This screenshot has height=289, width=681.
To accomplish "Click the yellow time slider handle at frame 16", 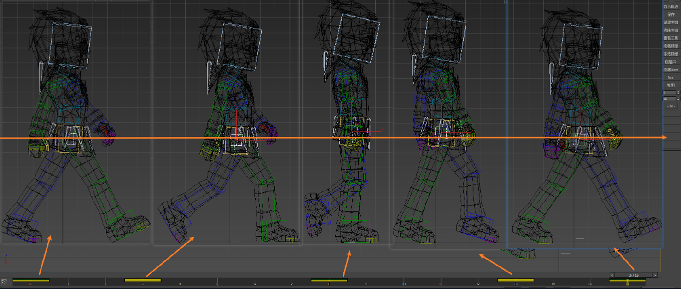I will point(627,281).
